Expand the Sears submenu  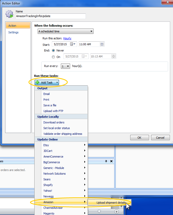click(x=61, y=179)
